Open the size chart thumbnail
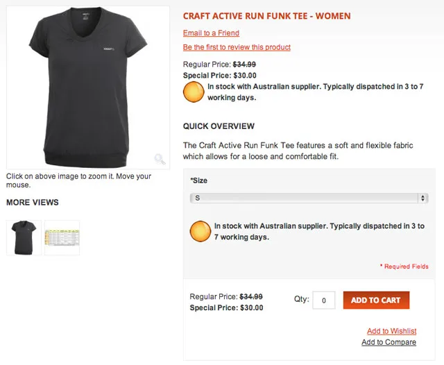The height and width of the screenshot is (365, 444). click(62, 238)
